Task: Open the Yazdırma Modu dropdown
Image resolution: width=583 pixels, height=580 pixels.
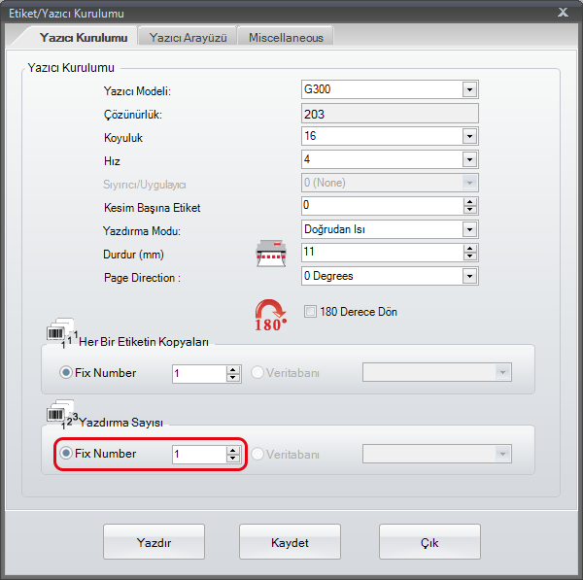Action: point(470,229)
